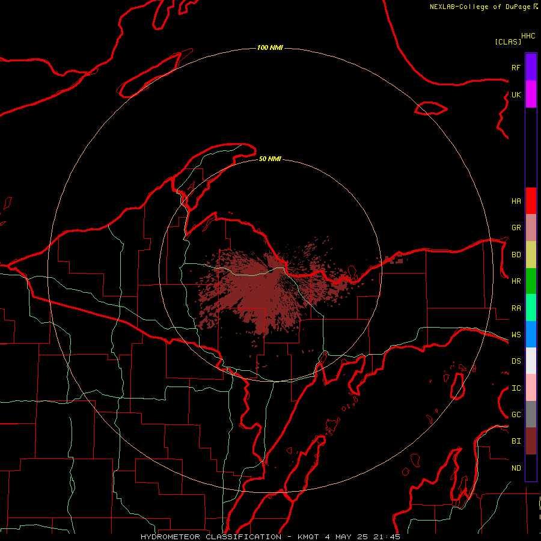541x541 pixels.
Task: Click the BD legend label
Action: point(516,255)
